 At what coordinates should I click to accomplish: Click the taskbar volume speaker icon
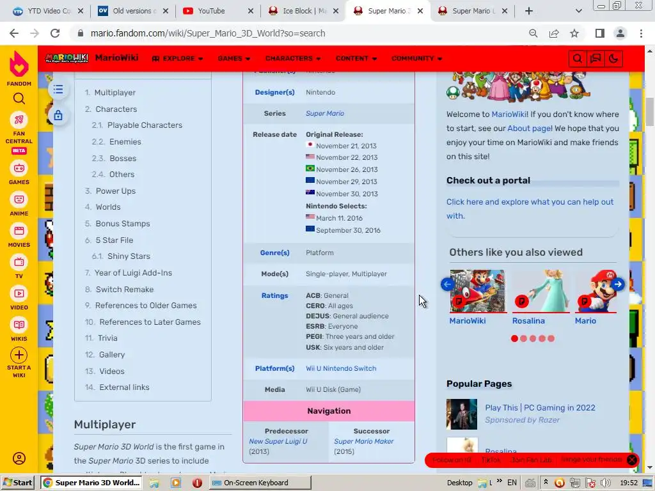point(605,483)
